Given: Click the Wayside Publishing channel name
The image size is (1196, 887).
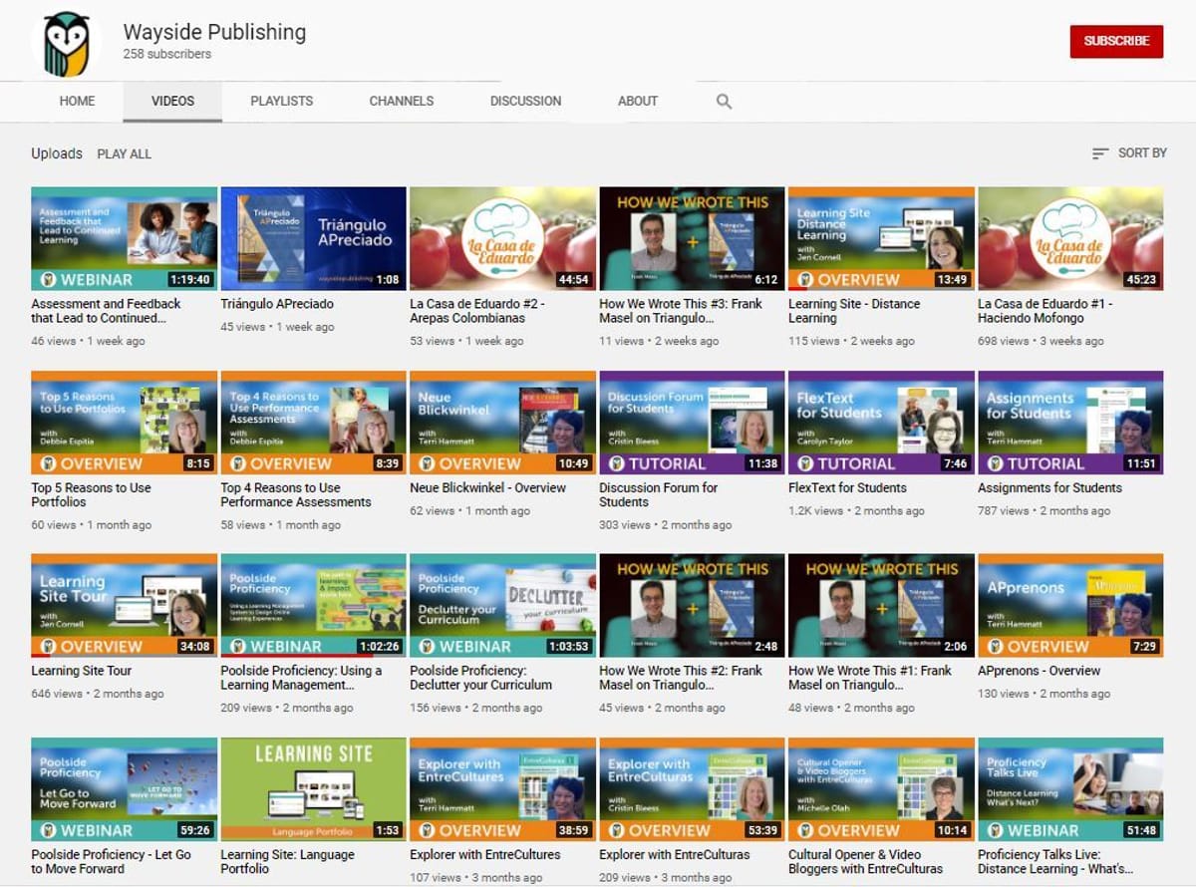Looking at the screenshot, I should click(214, 32).
